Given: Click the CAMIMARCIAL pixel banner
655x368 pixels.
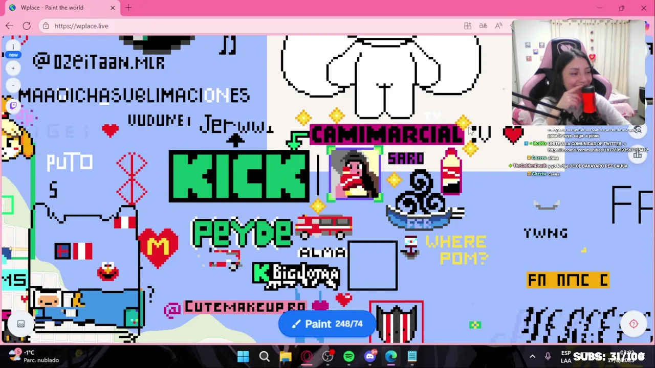Looking at the screenshot, I should [387, 135].
